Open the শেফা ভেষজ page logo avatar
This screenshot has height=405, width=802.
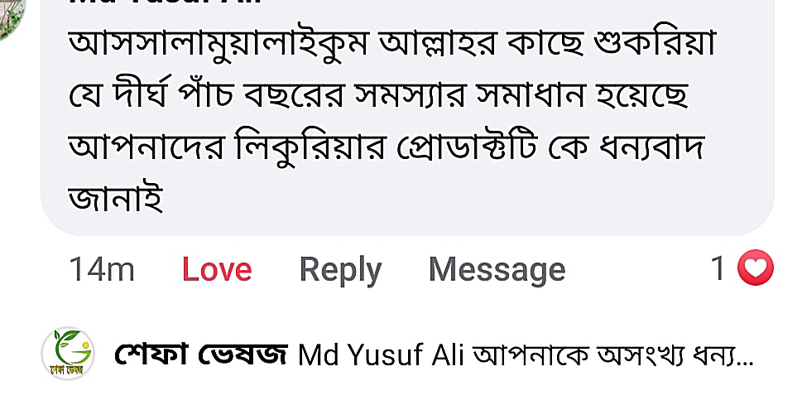point(68,354)
